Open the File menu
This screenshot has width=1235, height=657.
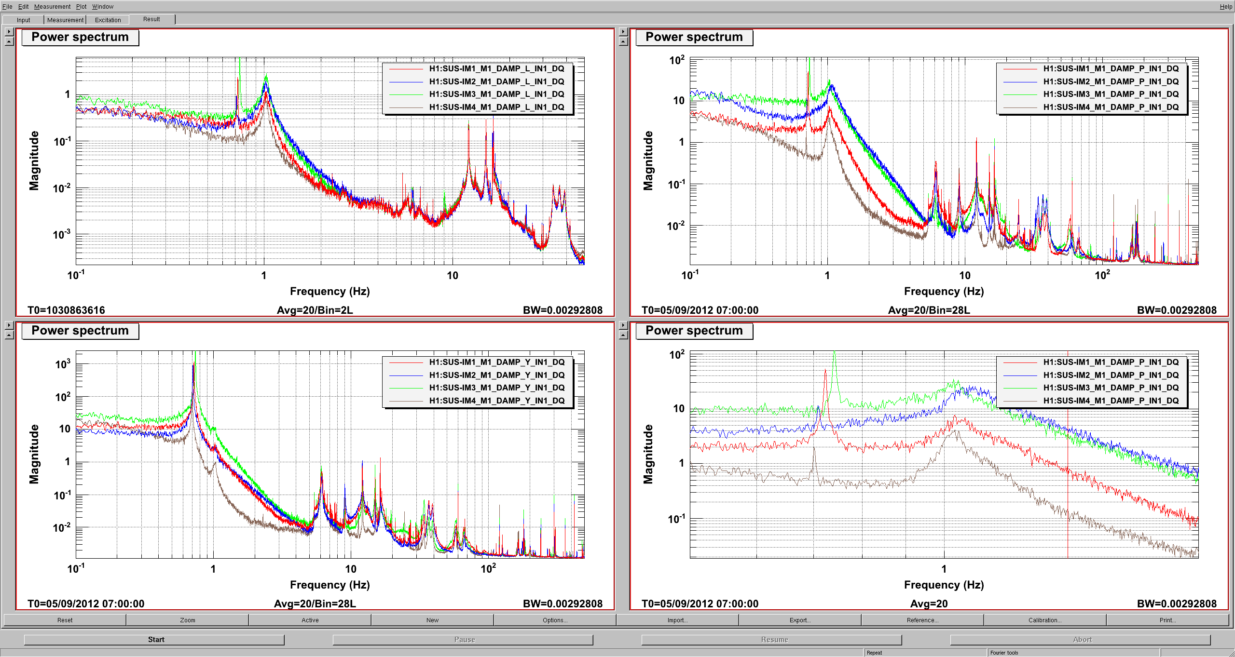click(7, 6)
